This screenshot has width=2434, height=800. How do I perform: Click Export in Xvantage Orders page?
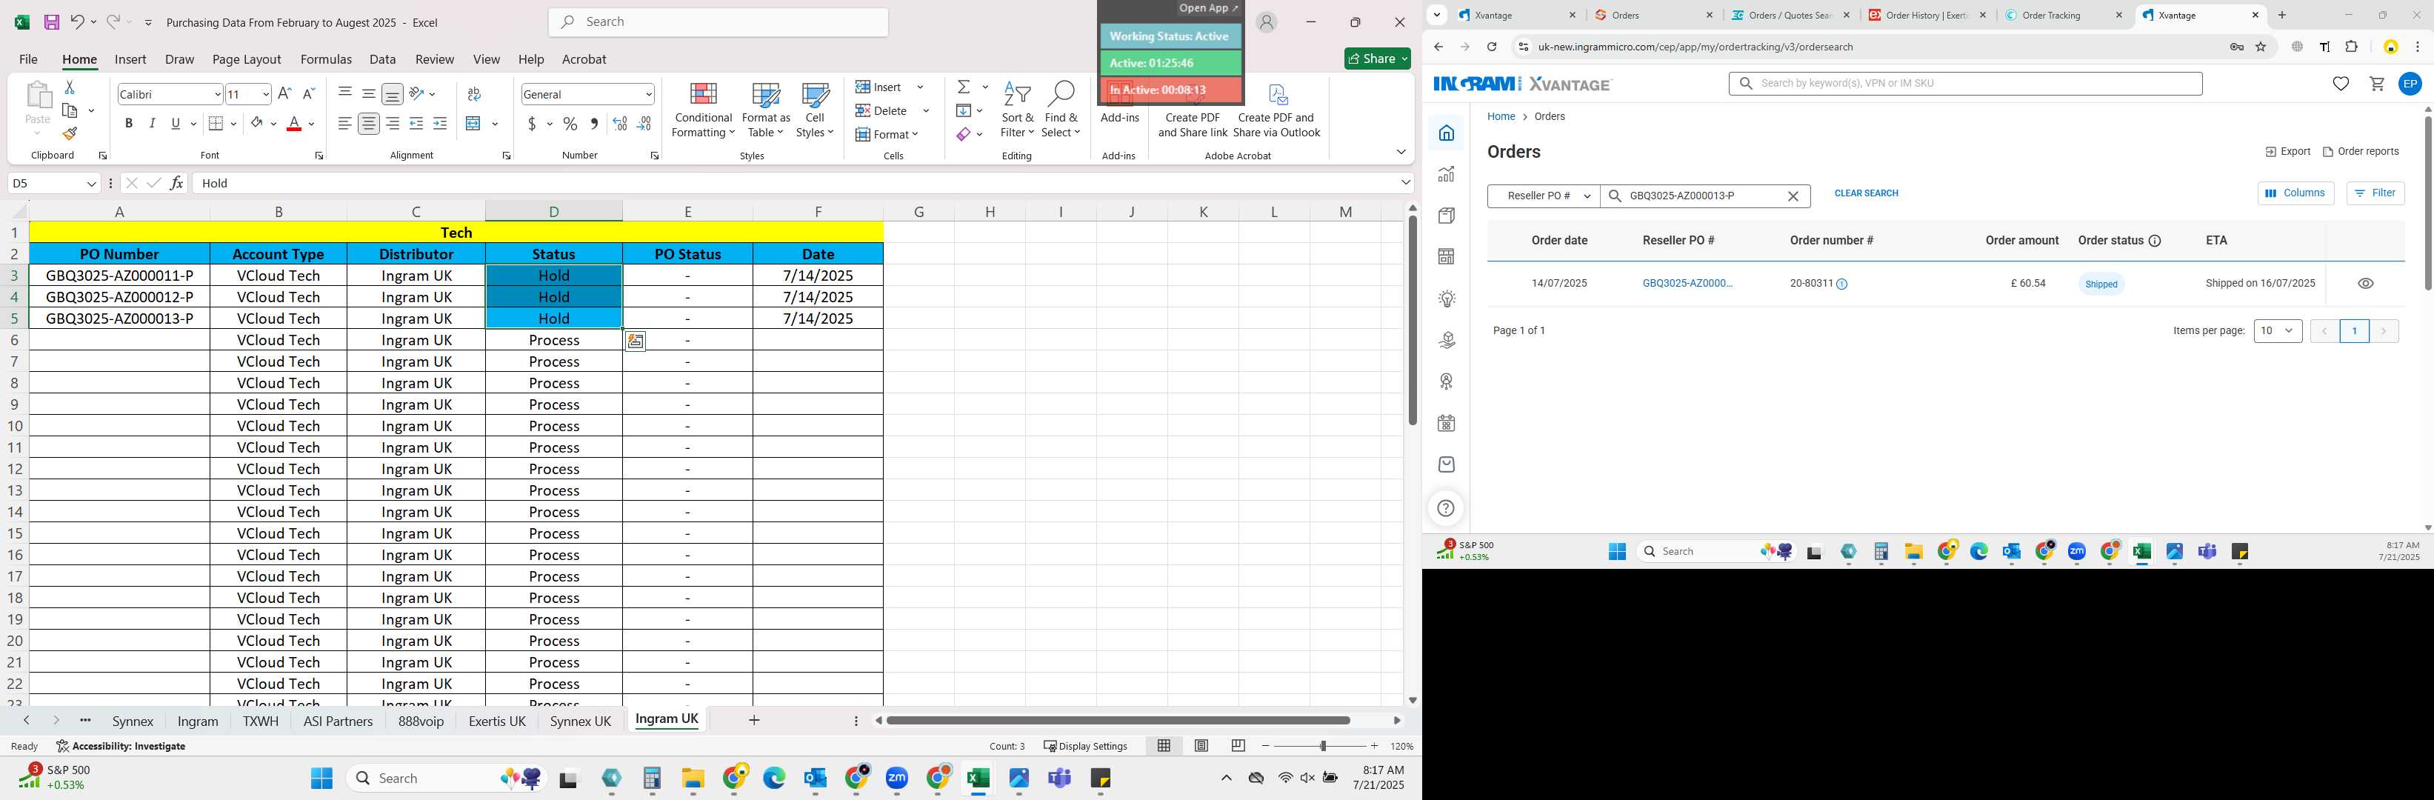[x=2287, y=152]
